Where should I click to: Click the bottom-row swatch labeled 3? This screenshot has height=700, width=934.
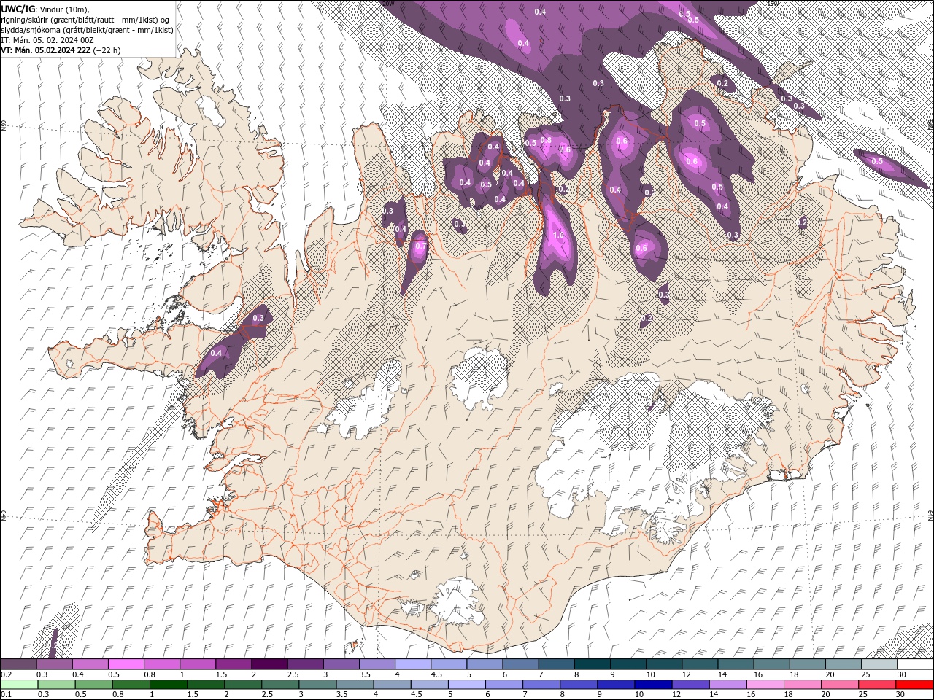tap(316, 685)
